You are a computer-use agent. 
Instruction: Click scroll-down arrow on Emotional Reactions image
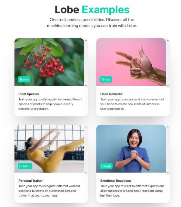(x=168, y=172)
